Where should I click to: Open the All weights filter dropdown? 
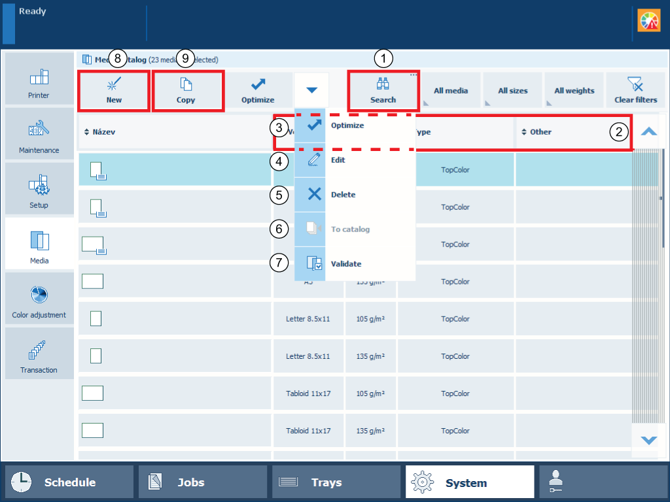(574, 90)
